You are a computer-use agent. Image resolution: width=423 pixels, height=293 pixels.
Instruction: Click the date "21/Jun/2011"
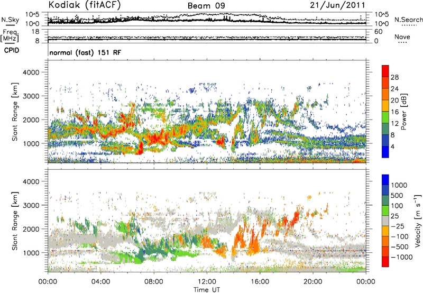[337, 5]
